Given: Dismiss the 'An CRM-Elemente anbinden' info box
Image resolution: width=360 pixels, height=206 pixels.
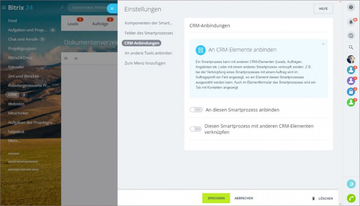Looking at the screenshot, I should (323, 44).
